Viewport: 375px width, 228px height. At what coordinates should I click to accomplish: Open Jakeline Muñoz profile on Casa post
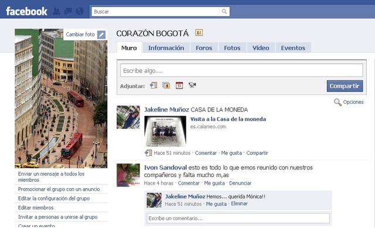tap(166, 110)
